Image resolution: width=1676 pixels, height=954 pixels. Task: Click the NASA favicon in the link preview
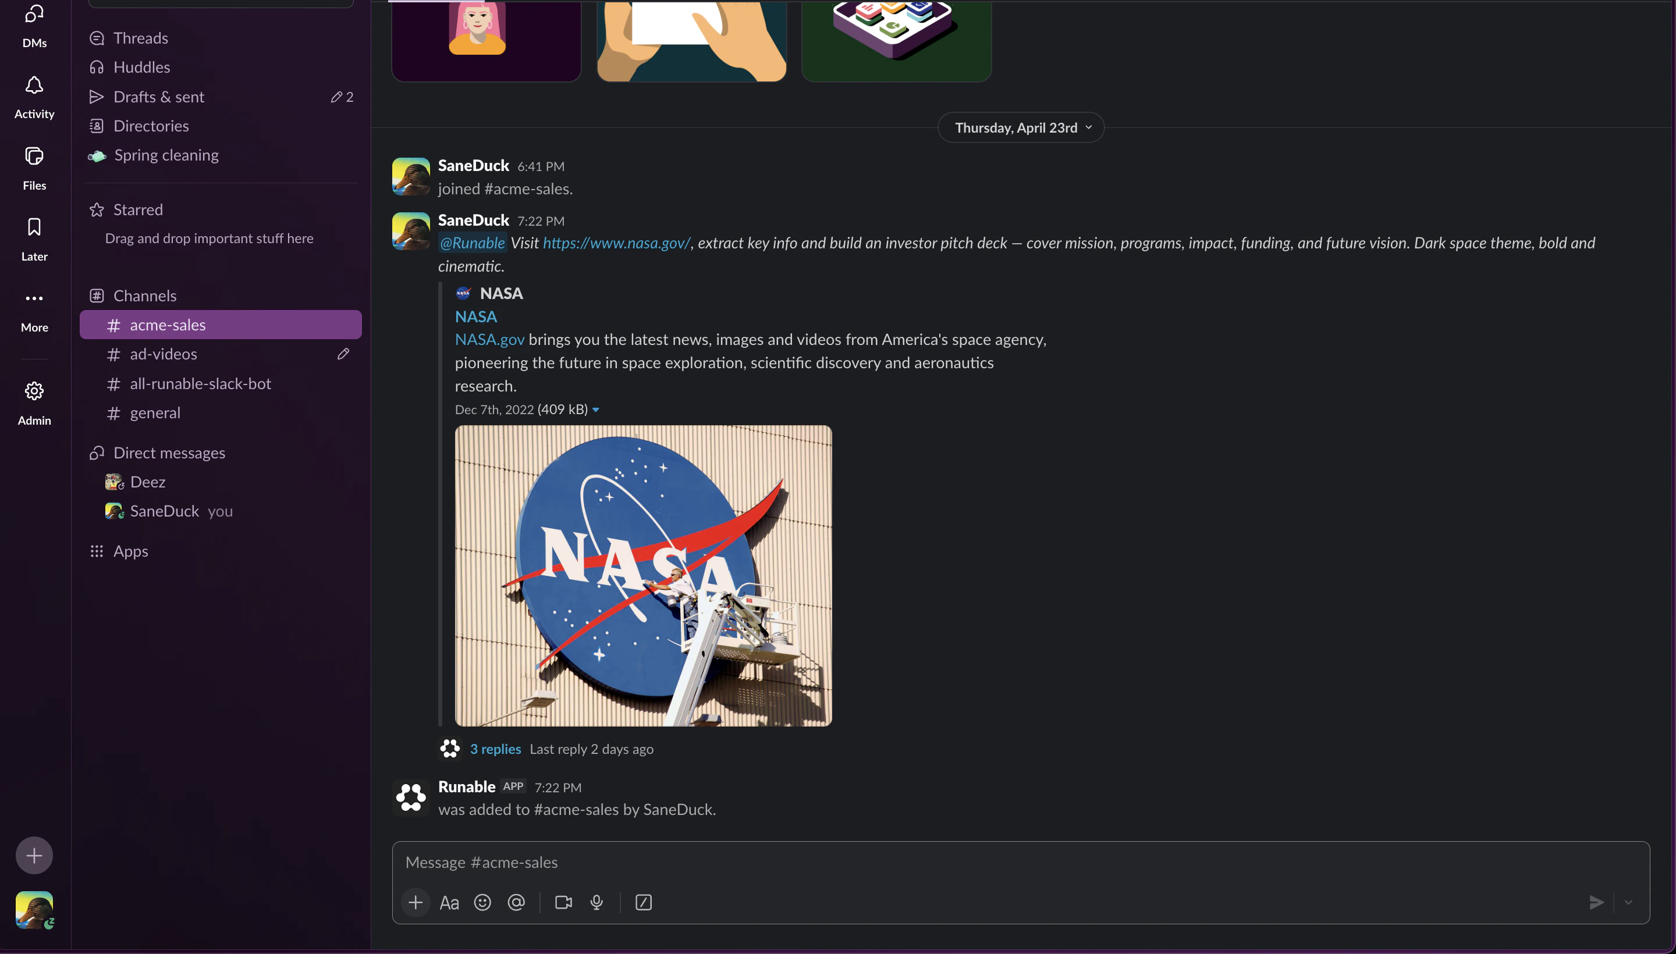(463, 293)
